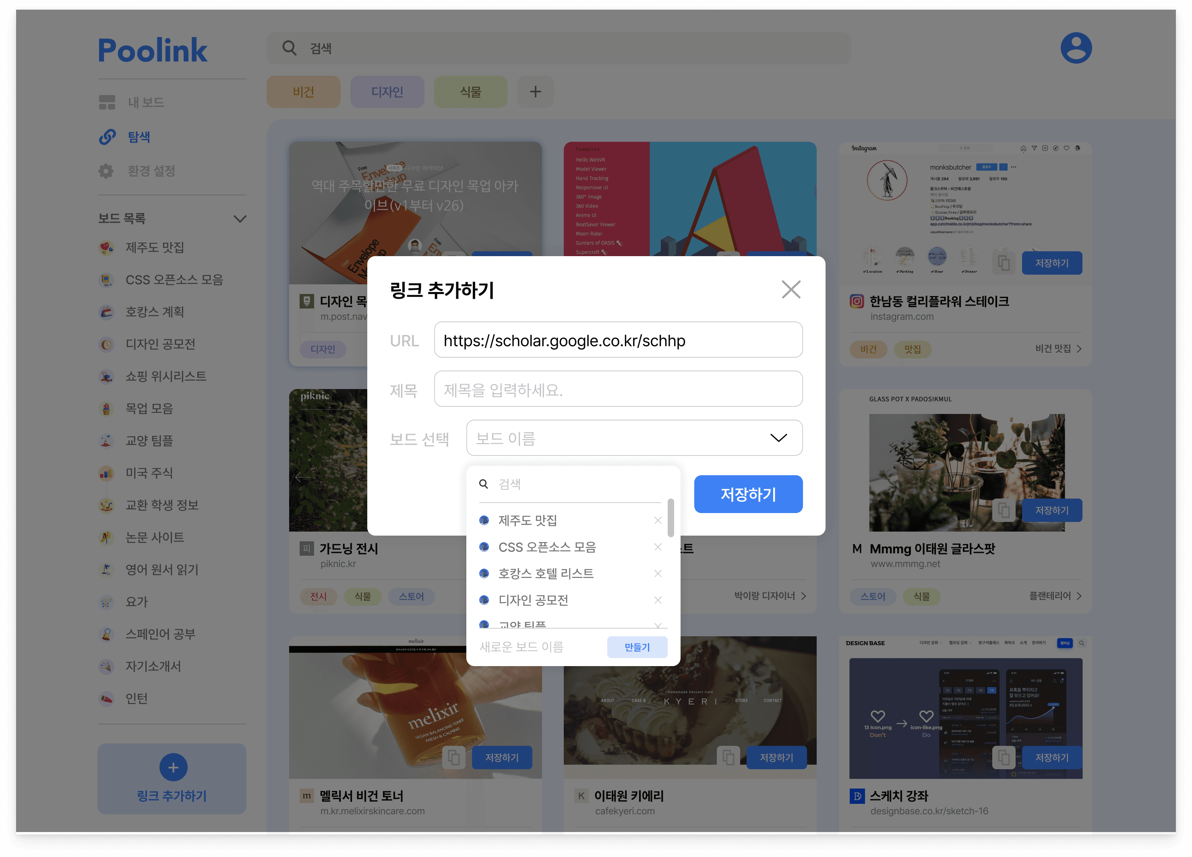The height and width of the screenshot is (857, 1192).
Task: Add a new category with plus tab
Action: point(535,92)
